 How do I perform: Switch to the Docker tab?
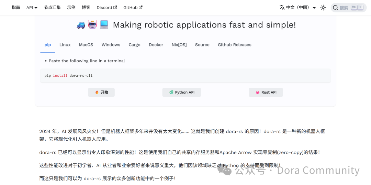(x=156, y=45)
